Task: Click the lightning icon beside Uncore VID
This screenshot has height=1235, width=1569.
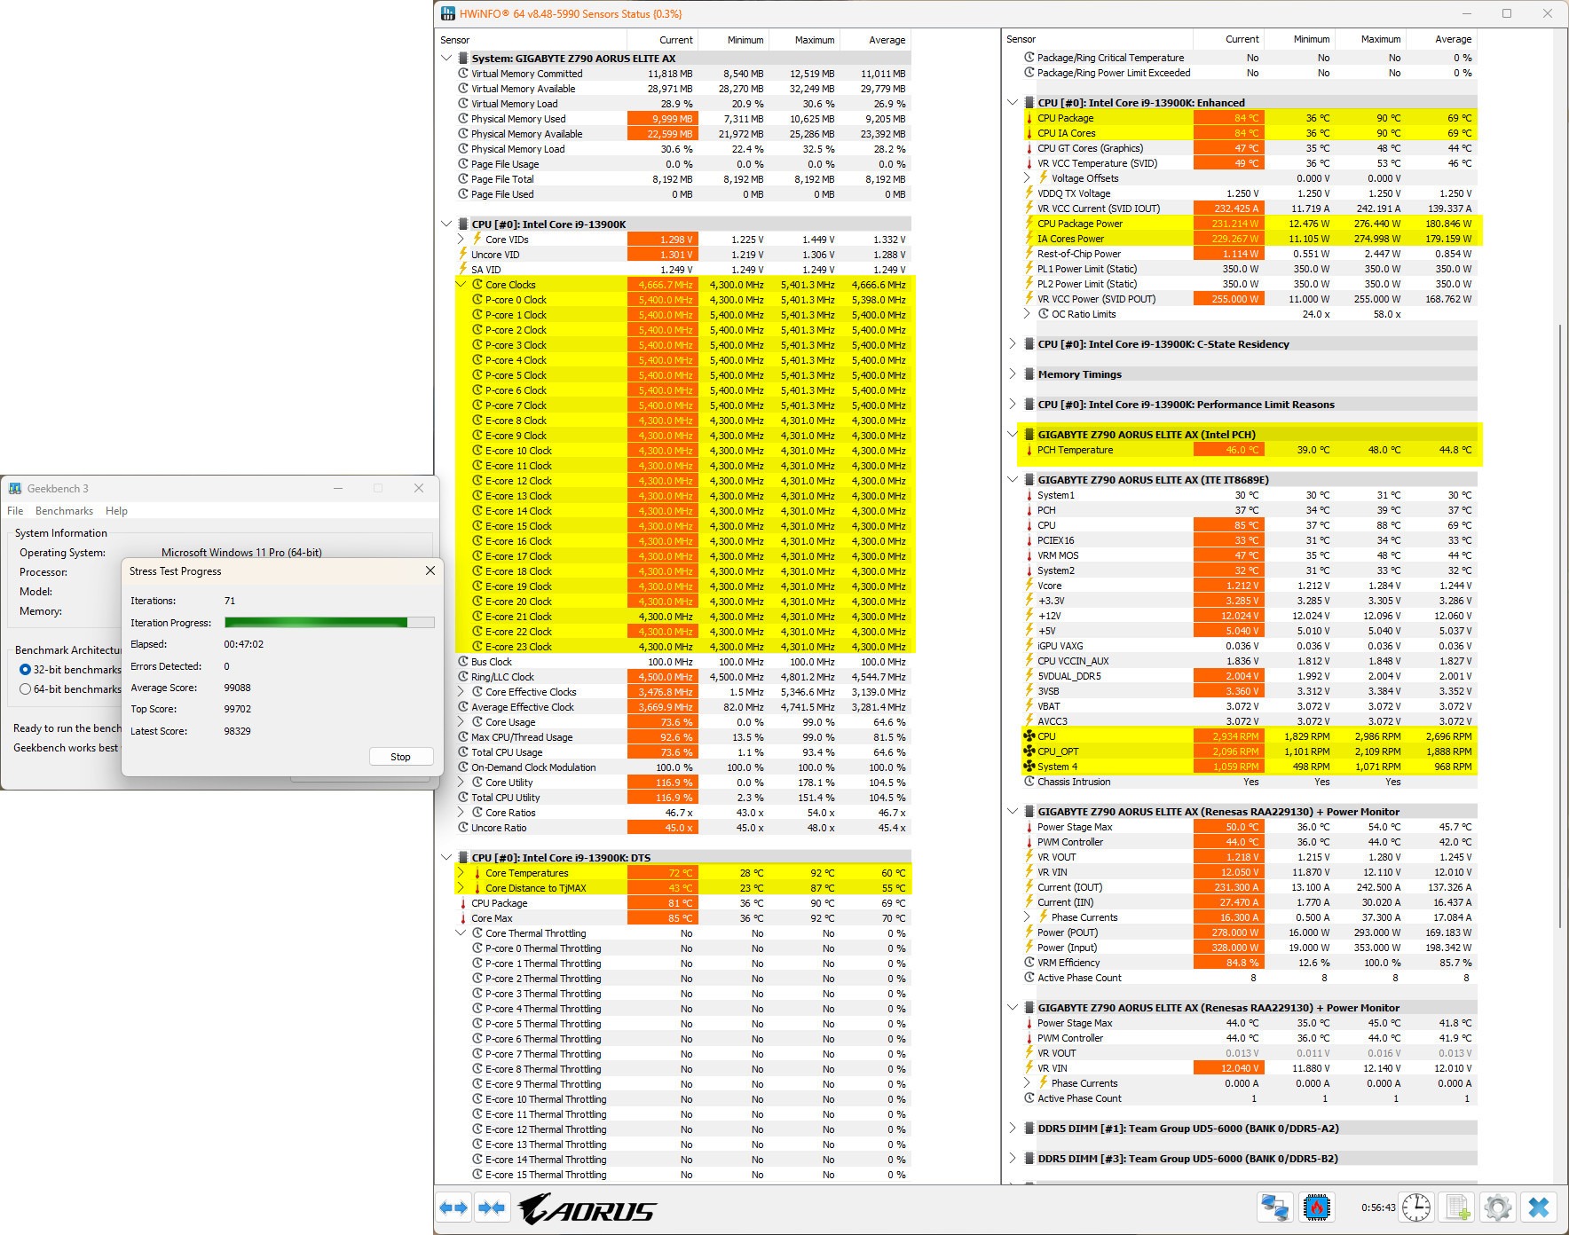Action: click(x=463, y=255)
